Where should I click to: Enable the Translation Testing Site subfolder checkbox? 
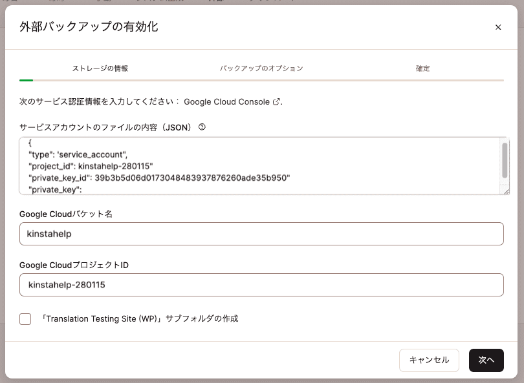[x=25, y=318]
